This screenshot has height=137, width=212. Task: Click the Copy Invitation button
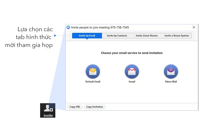pyautogui.click(x=94, y=107)
